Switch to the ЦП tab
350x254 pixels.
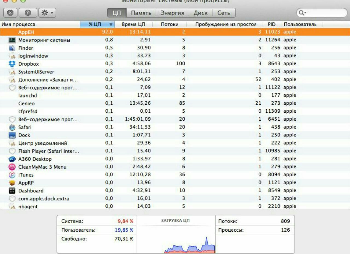tap(117, 13)
